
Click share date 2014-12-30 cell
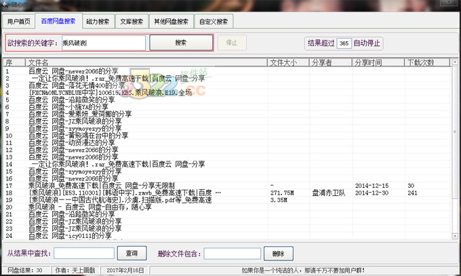point(372,193)
